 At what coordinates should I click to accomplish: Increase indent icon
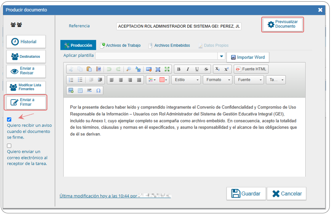pos(100,80)
